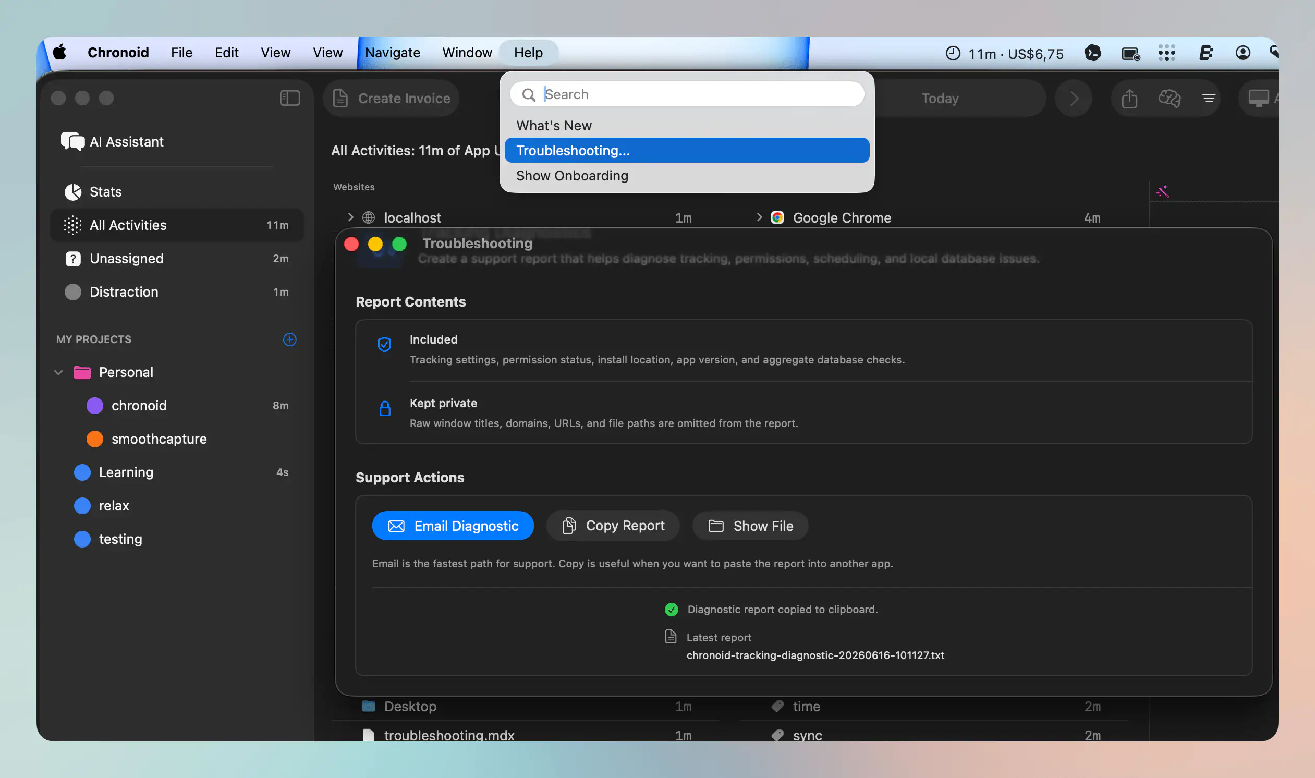The image size is (1315, 778).
Task: Click Learning blue color dot
Action: (x=82, y=472)
